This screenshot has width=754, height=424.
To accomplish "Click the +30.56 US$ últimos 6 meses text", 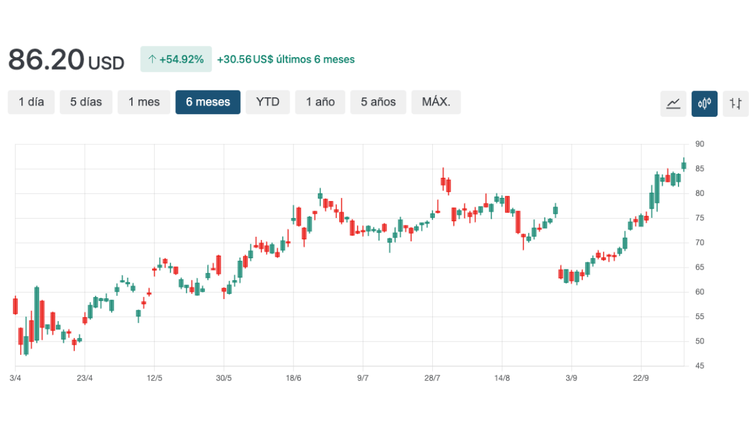I will point(286,59).
